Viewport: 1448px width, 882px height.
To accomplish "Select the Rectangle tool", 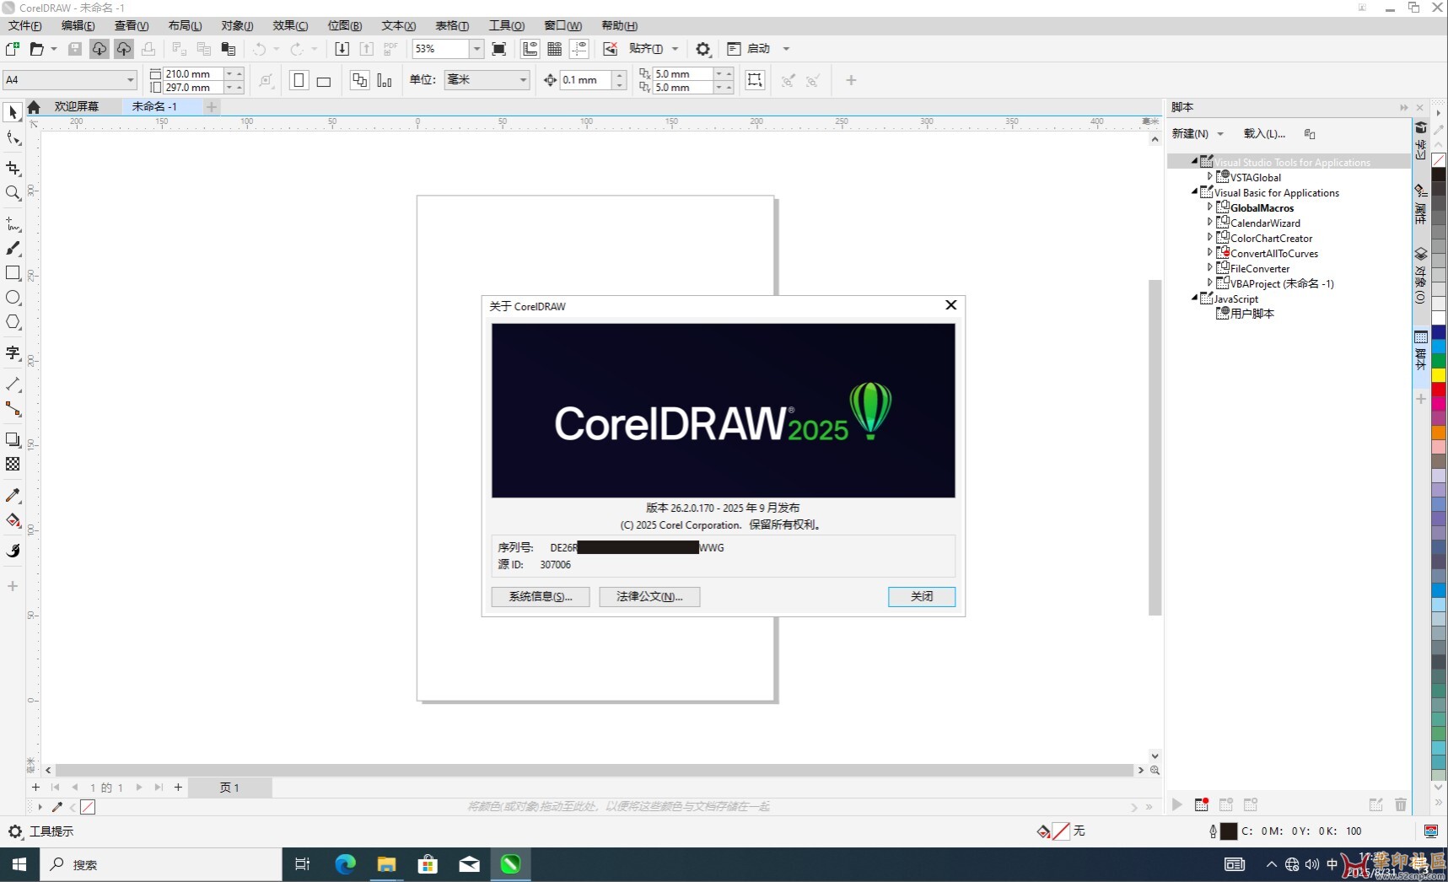I will click(13, 273).
